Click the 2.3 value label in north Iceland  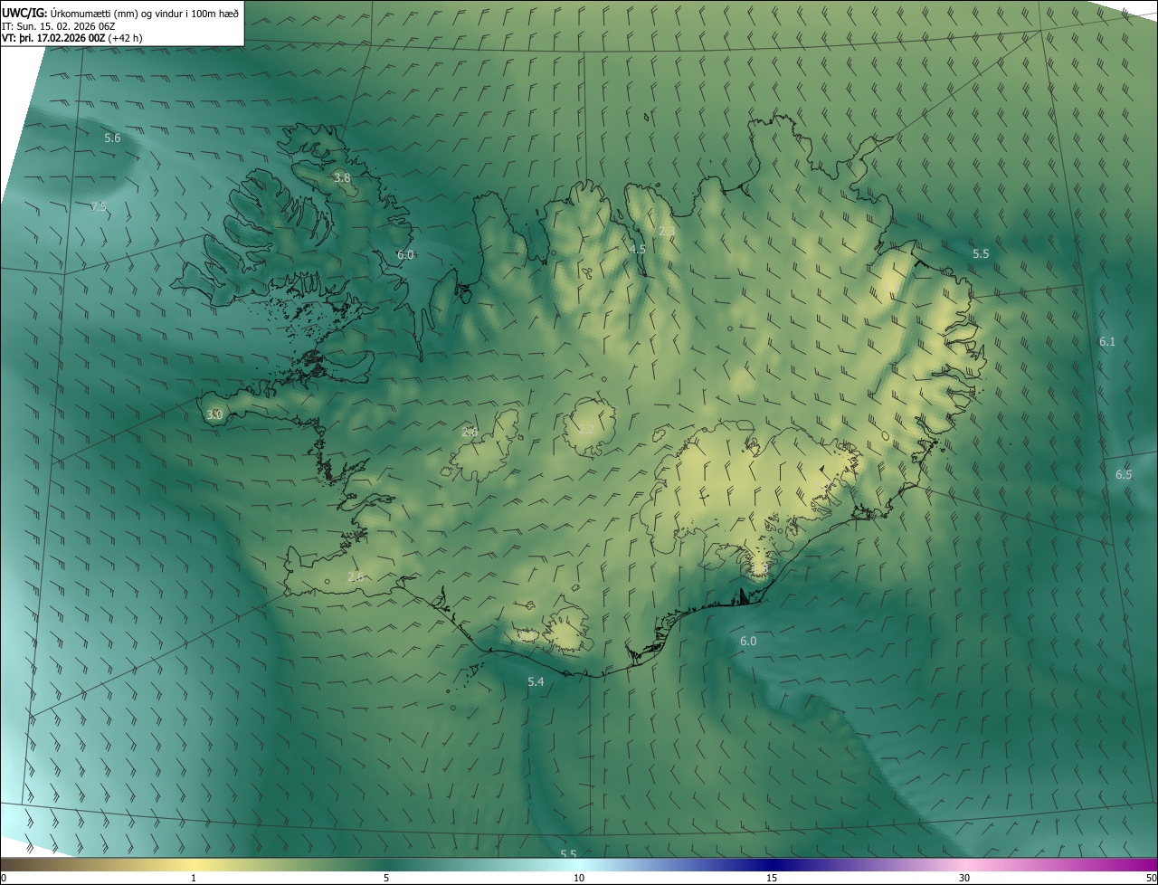[x=667, y=231]
